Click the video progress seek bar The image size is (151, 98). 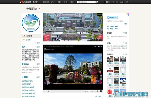(x=65, y=91)
